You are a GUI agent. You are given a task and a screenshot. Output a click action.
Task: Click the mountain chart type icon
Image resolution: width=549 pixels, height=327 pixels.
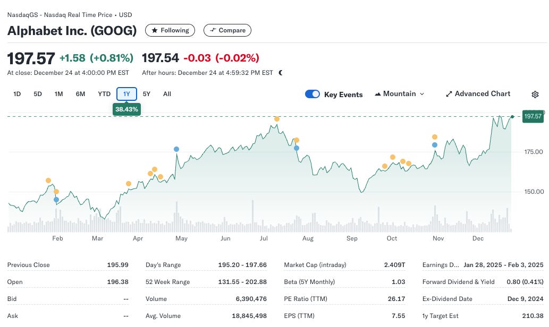(377, 94)
